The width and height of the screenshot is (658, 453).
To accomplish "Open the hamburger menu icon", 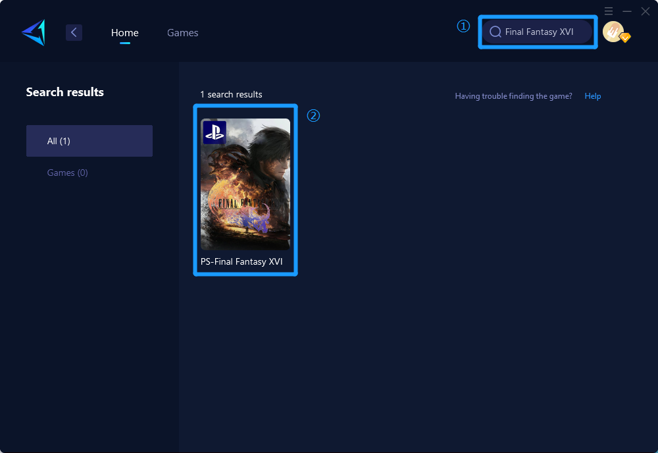I will pos(609,11).
